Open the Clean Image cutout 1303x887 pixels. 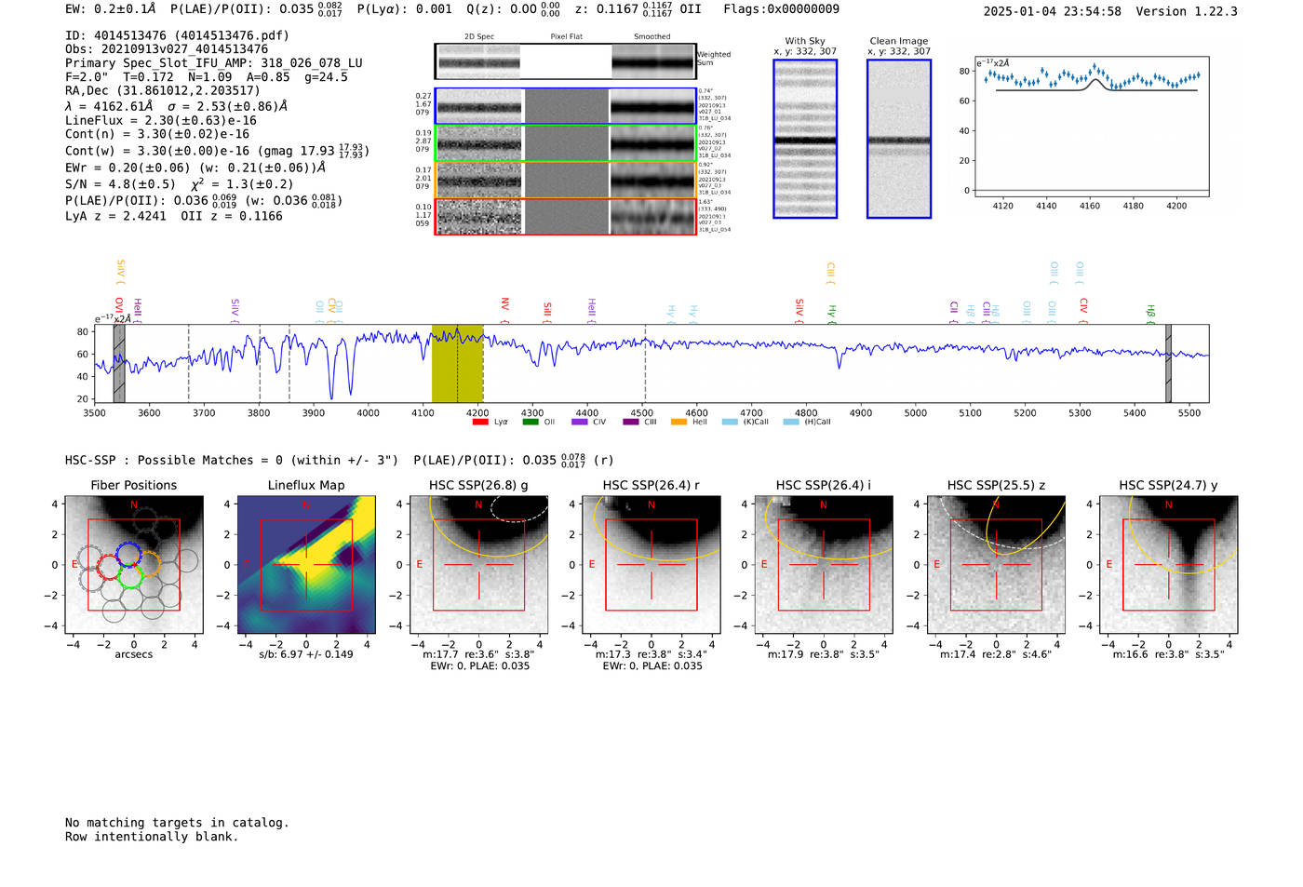(x=899, y=139)
